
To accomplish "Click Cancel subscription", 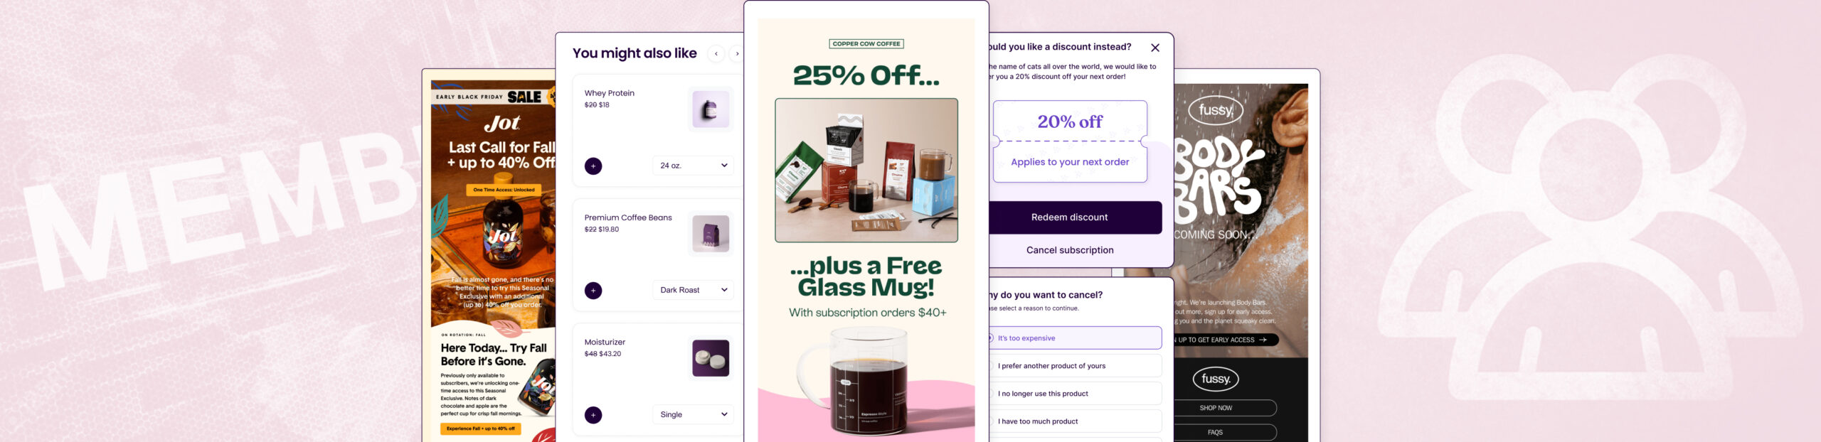I will click(1070, 250).
